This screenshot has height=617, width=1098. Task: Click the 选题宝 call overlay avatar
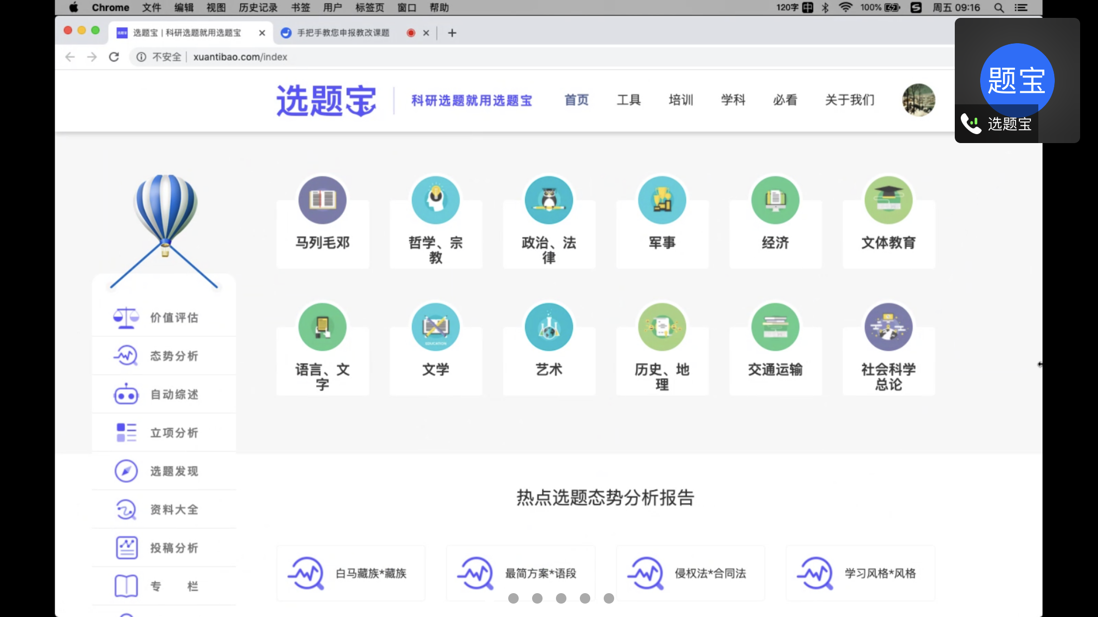click(1017, 80)
